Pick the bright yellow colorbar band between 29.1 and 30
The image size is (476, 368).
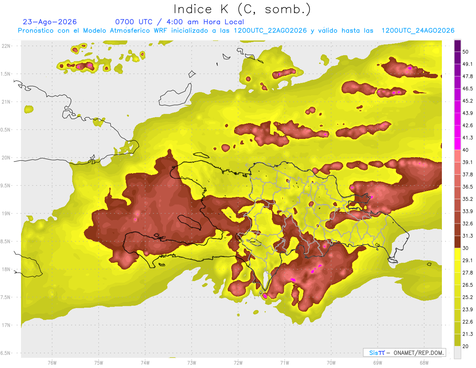457,254
